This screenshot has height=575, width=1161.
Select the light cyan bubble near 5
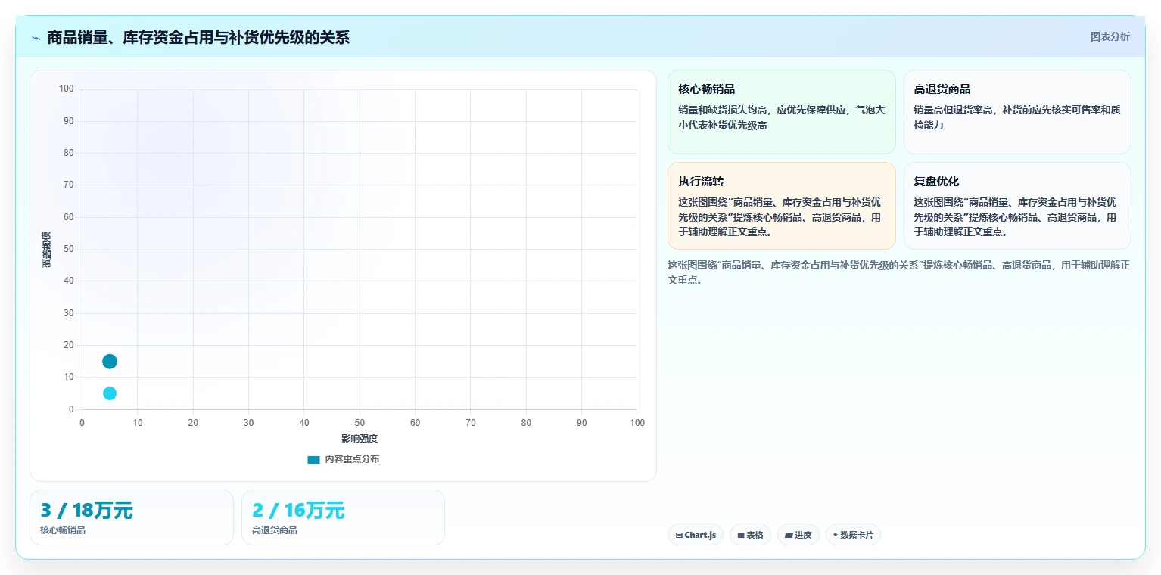(110, 393)
